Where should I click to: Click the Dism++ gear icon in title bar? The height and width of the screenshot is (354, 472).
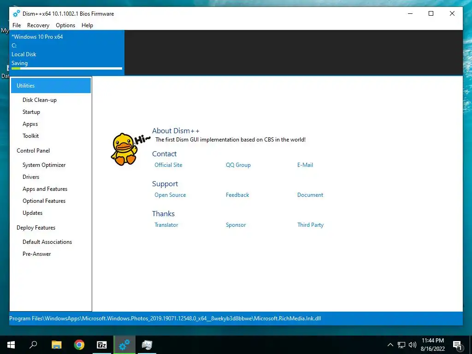pyautogui.click(x=16, y=13)
